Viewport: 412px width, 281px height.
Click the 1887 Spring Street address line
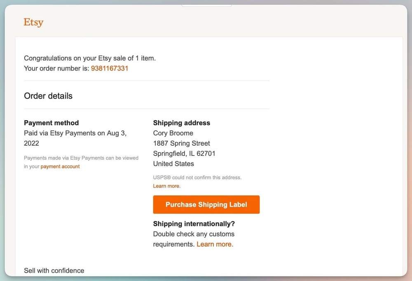[181, 143]
